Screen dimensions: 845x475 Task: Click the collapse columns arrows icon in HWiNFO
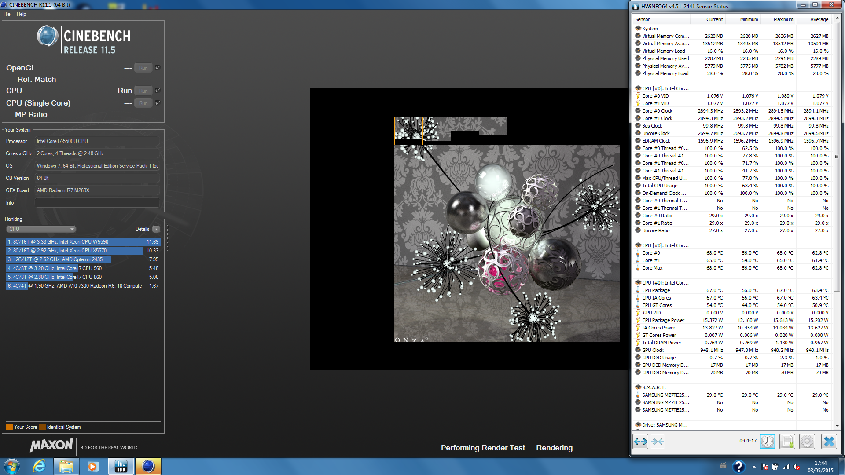click(x=658, y=441)
